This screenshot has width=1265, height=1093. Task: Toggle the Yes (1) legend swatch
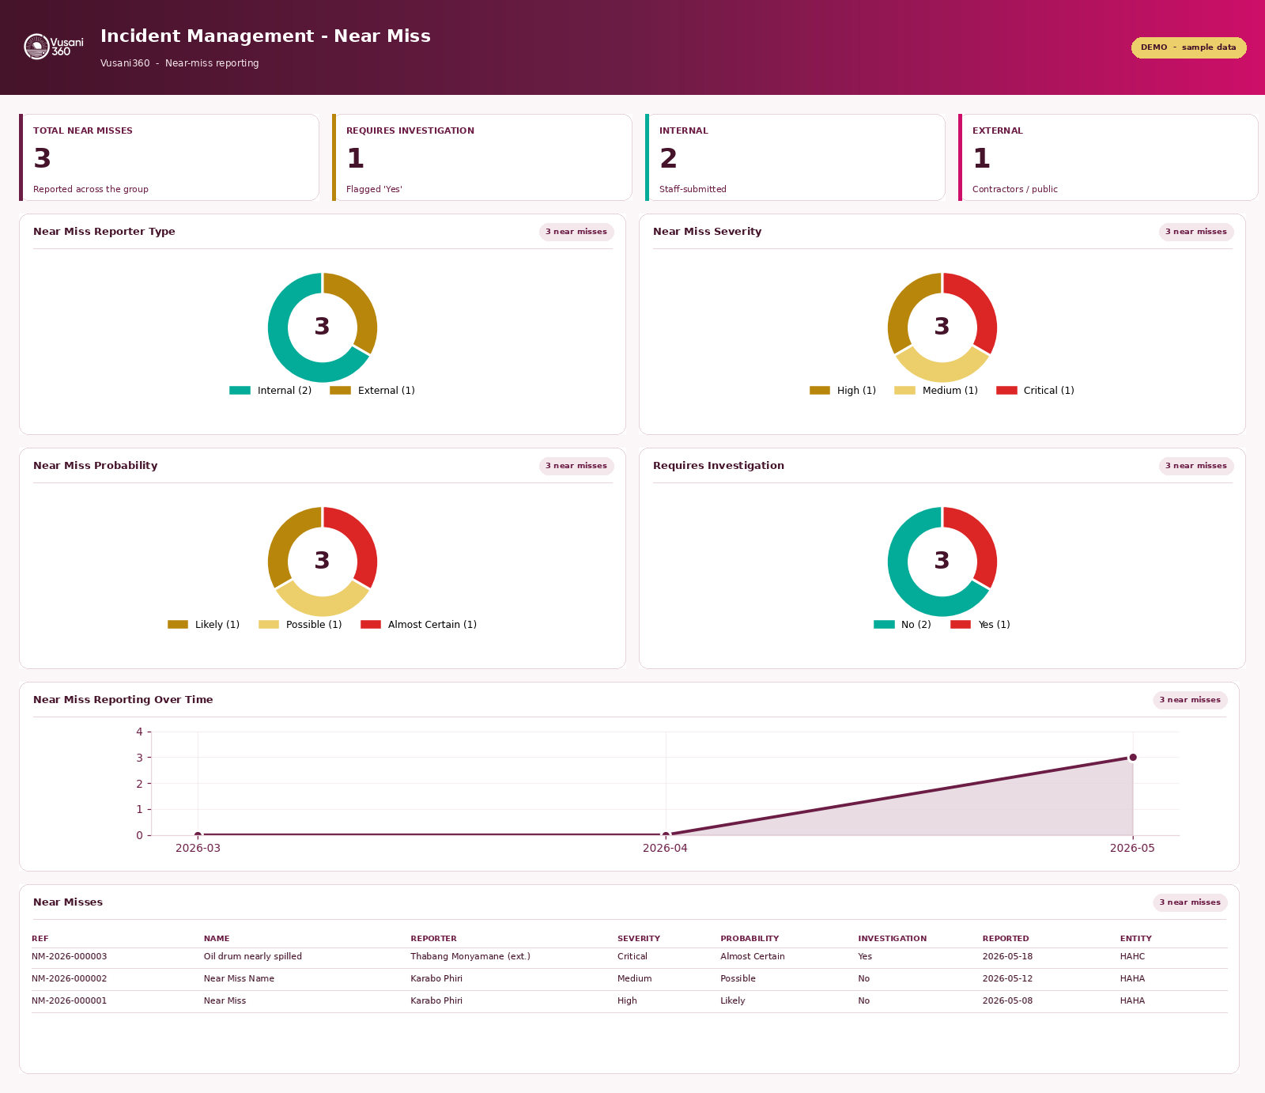coord(961,625)
